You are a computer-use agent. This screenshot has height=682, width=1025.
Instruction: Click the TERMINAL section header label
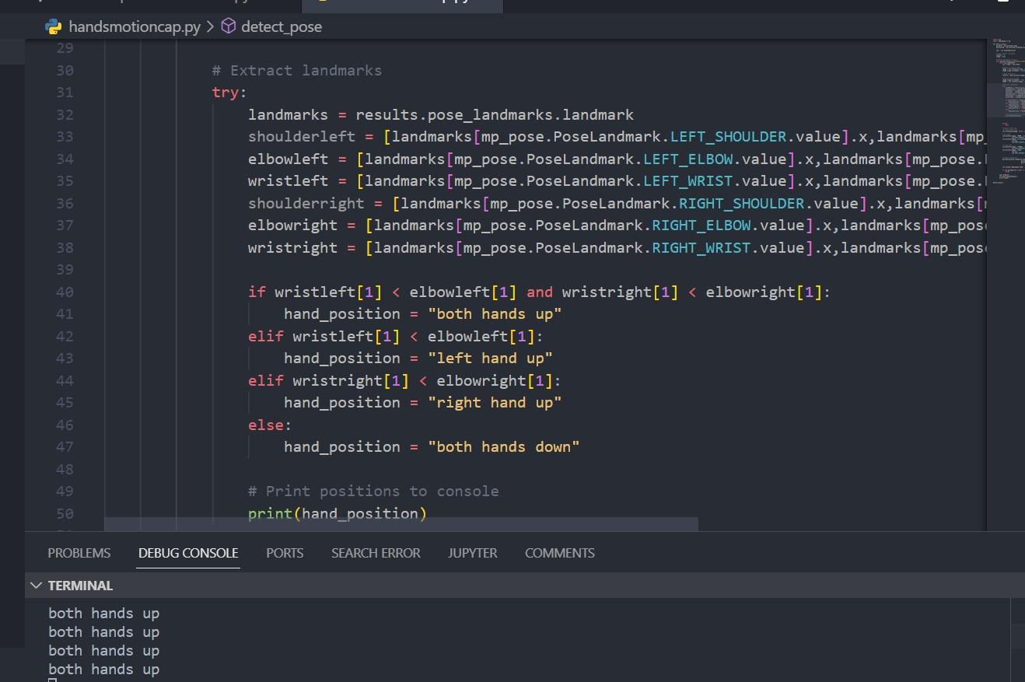(80, 586)
